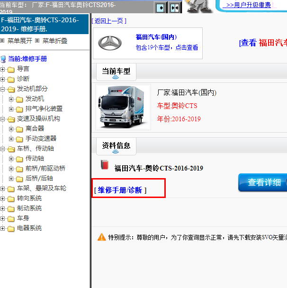Click the folder icon for 电器系统

pos(11,229)
